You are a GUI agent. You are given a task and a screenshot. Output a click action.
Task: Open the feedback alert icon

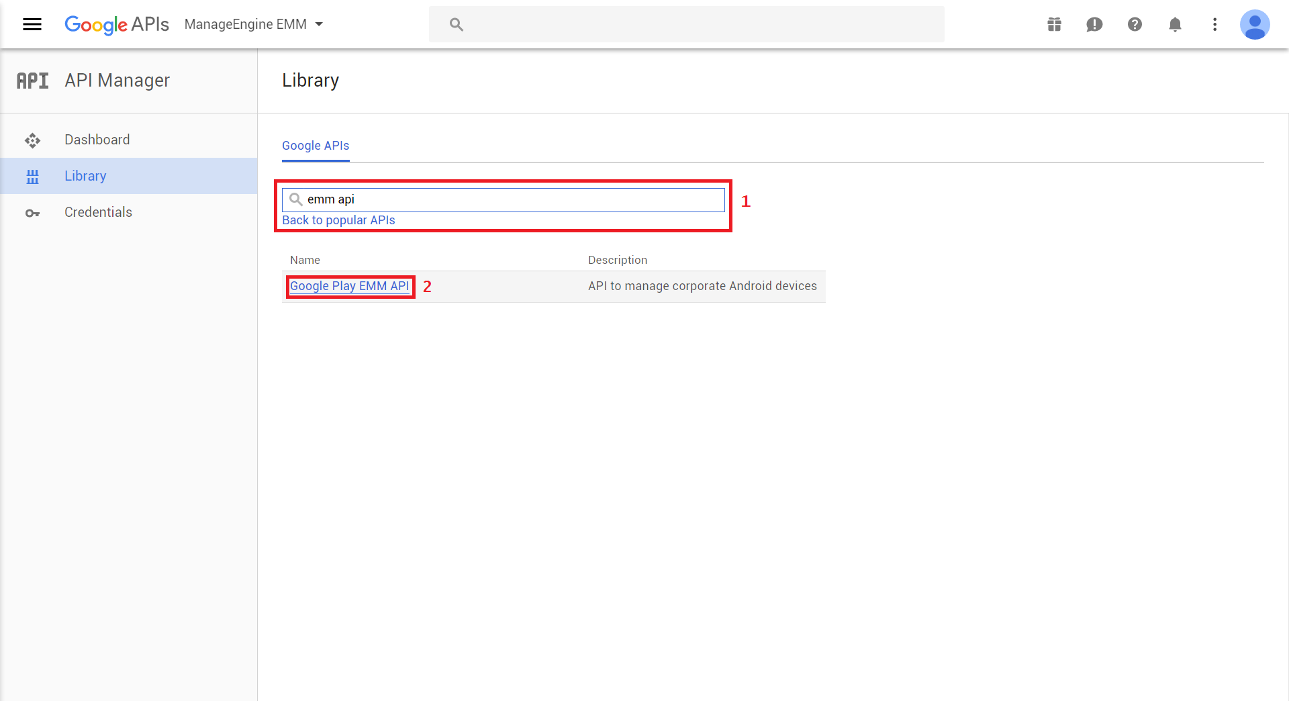point(1094,25)
